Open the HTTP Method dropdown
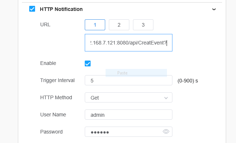The height and width of the screenshot is (143, 236). click(x=129, y=98)
